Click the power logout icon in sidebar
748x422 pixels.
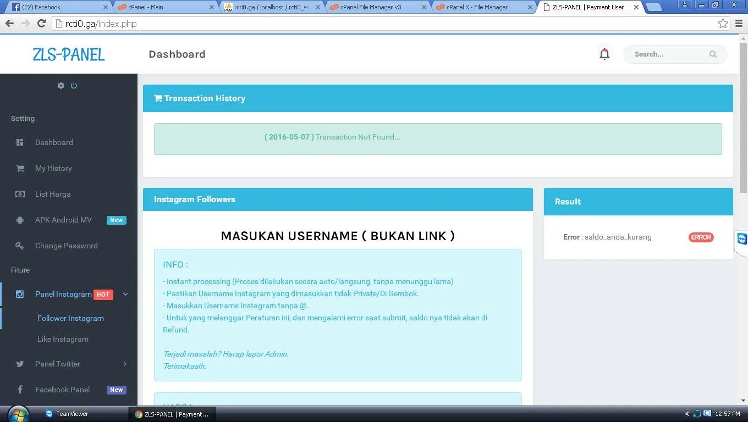tap(74, 86)
